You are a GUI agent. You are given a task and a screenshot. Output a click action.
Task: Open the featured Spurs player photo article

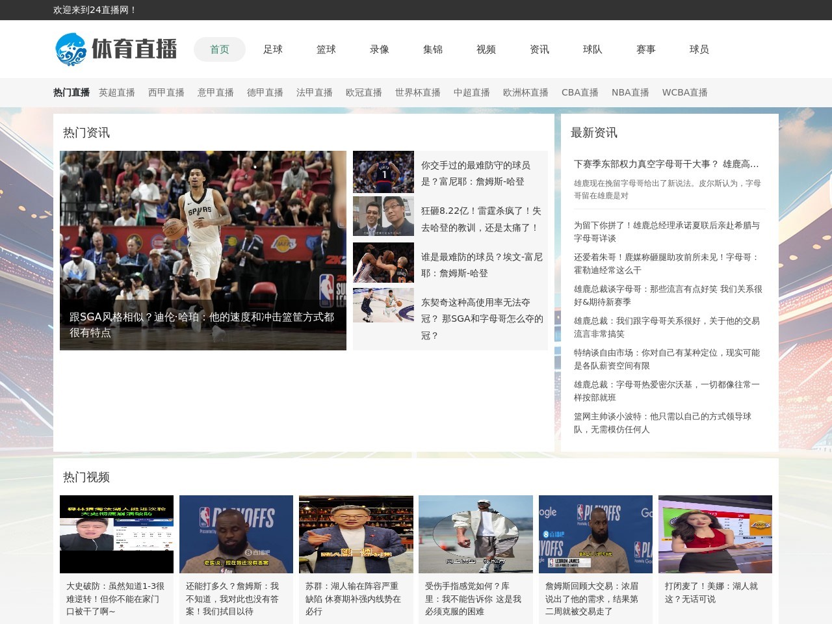click(203, 250)
